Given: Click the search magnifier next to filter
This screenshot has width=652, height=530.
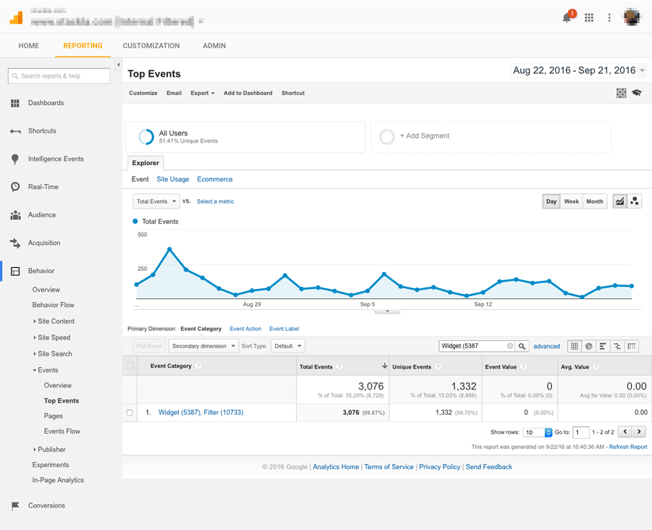Looking at the screenshot, I should click(x=522, y=346).
